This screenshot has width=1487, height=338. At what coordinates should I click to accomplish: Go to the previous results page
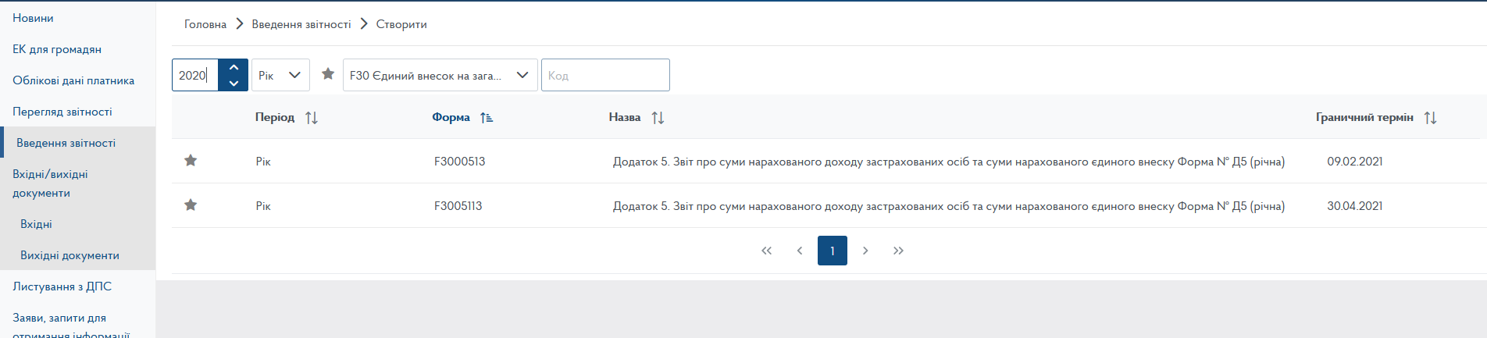tap(800, 251)
